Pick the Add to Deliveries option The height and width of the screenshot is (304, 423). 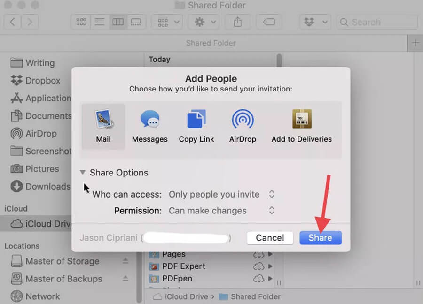pos(301,126)
